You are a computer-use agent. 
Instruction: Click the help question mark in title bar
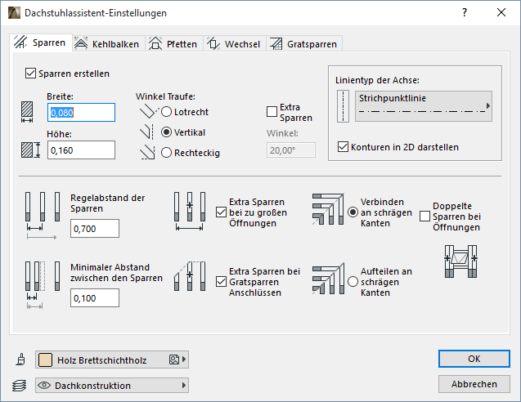point(465,13)
